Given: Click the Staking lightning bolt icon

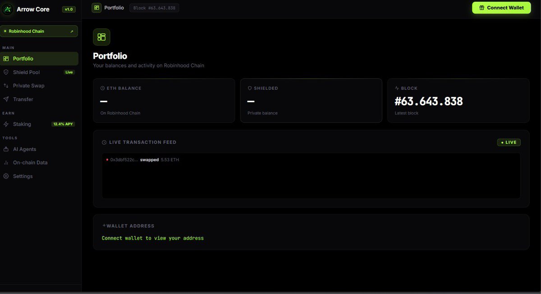Looking at the screenshot, I should (x=6, y=124).
